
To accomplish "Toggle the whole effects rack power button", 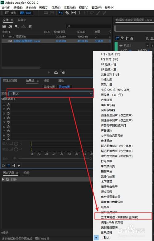I will (x=3, y=165).
